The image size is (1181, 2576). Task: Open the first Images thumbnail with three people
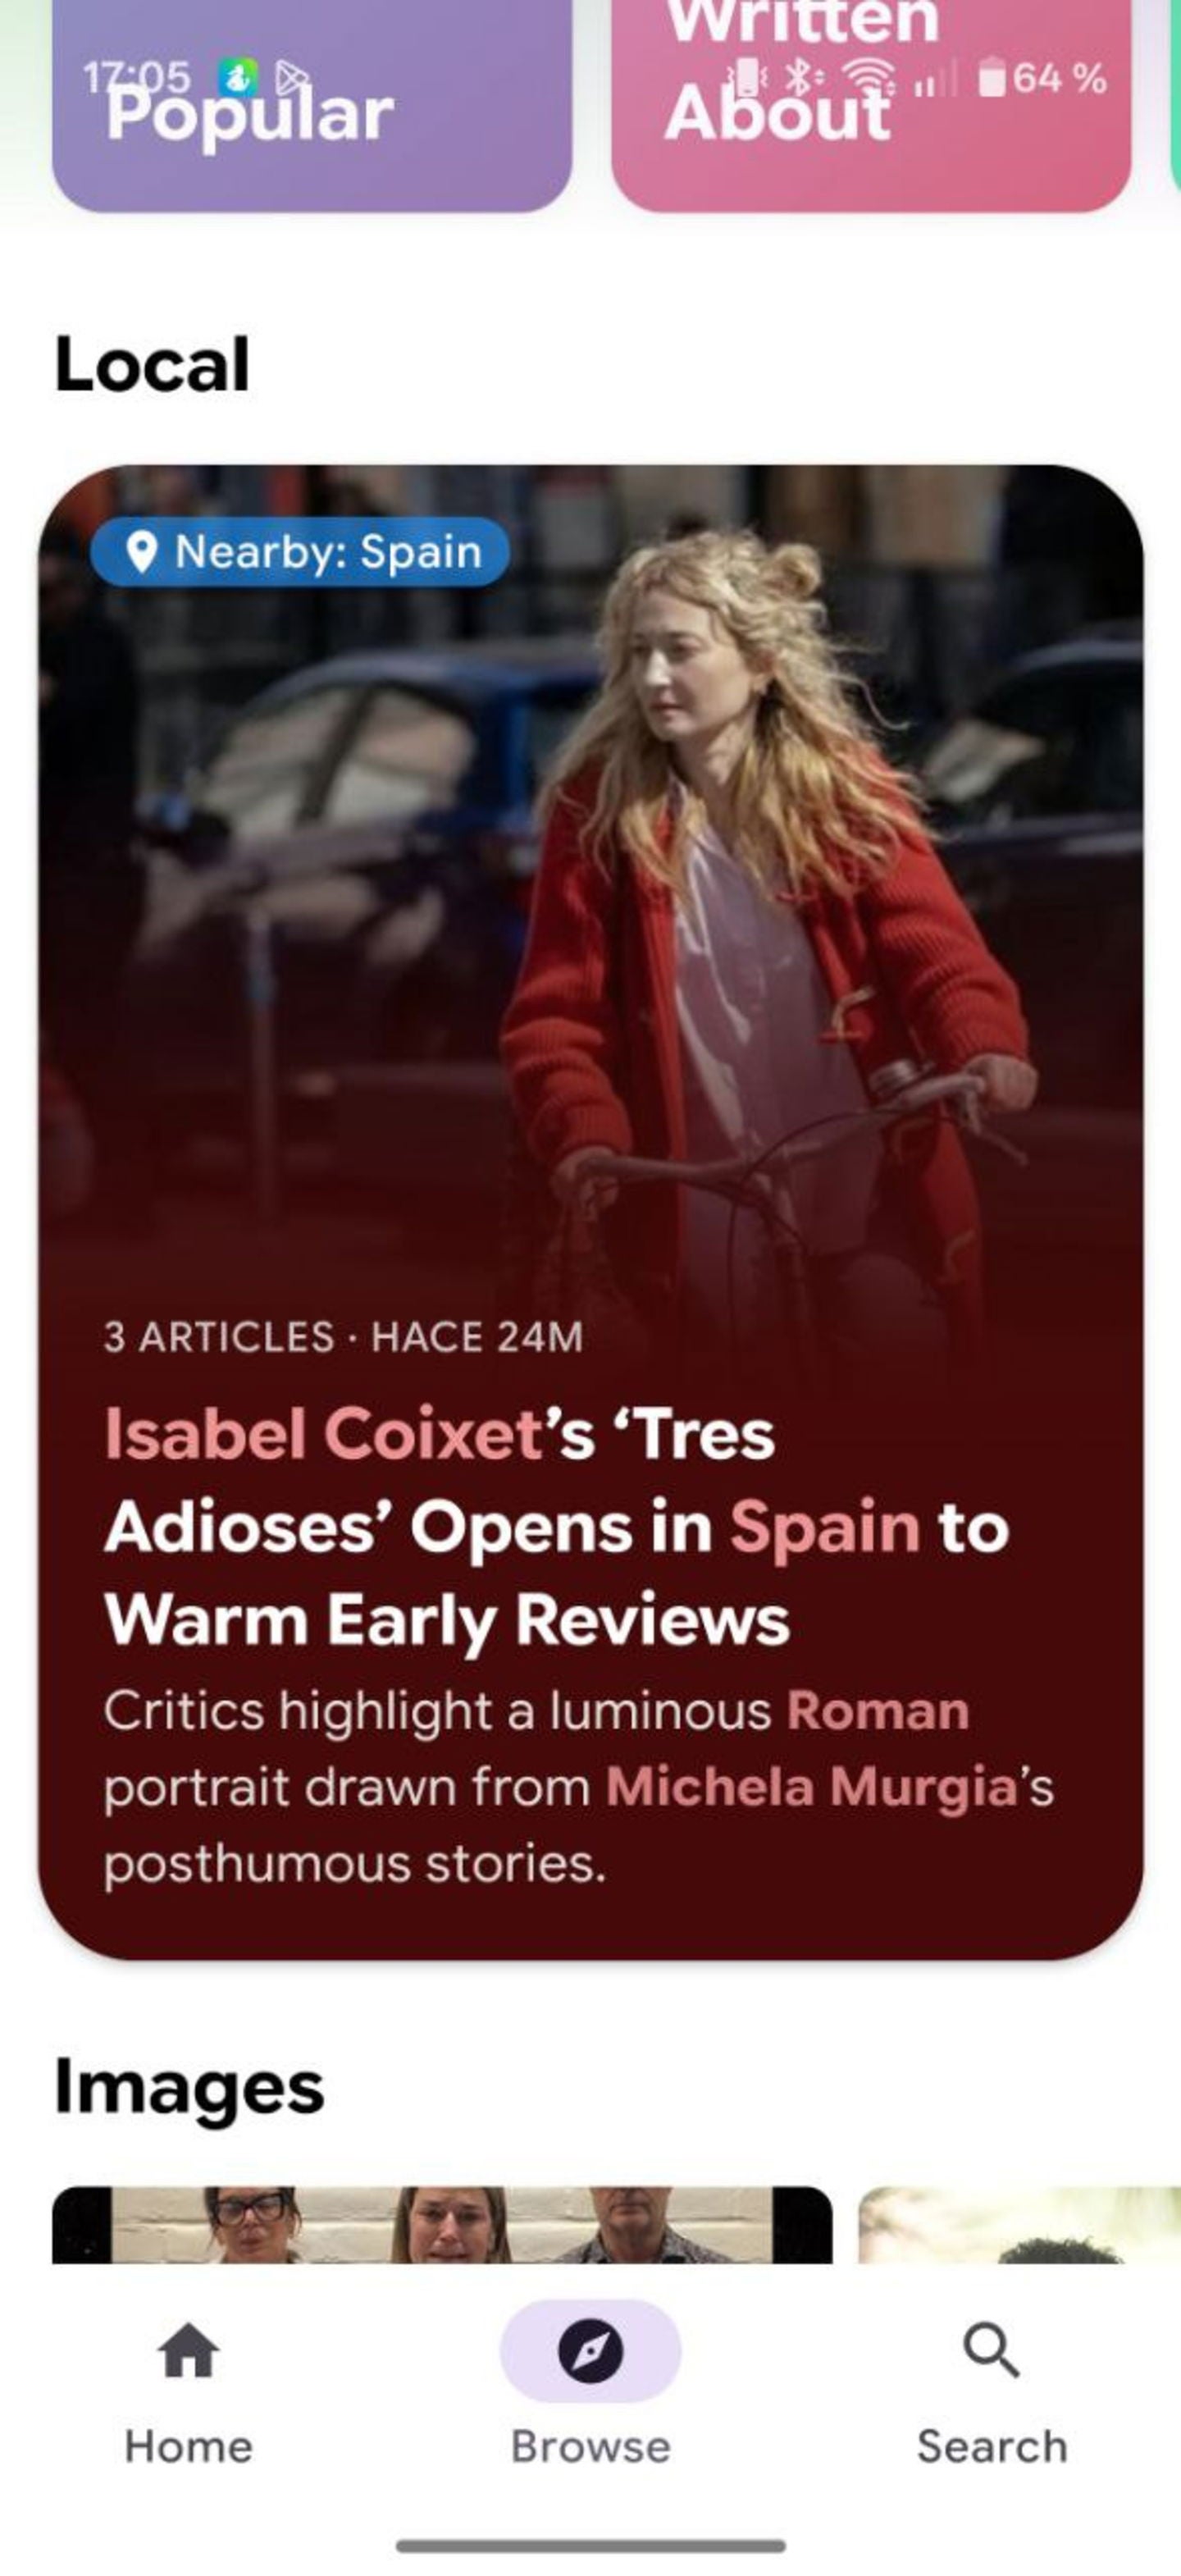(442, 2224)
